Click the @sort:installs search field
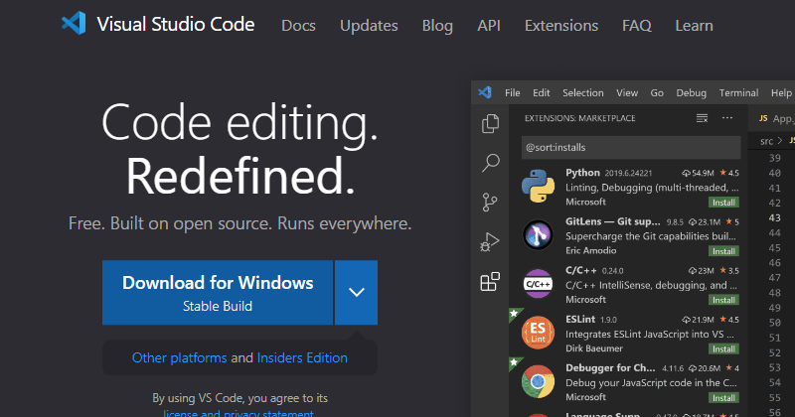This screenshot has height=417, width=795. (630, 147)
